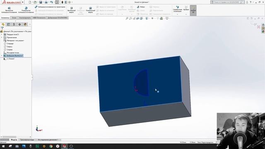Viewport: 265px width, 149px height.
Task: Click the Instant3D button
Action: pos(193,10)
